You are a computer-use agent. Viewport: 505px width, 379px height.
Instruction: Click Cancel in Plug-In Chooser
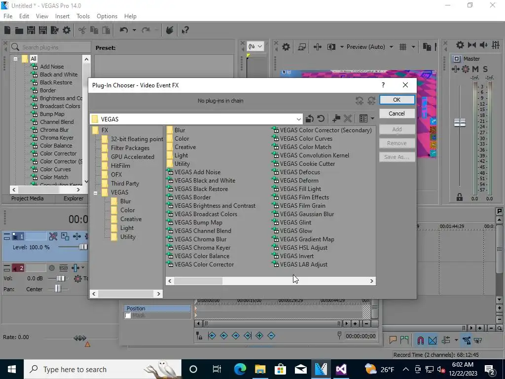(x=397, y=114)
